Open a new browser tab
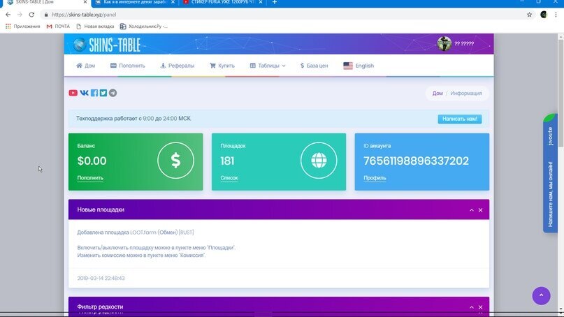Screen dimensions: 564x317 tap(275, 2)
